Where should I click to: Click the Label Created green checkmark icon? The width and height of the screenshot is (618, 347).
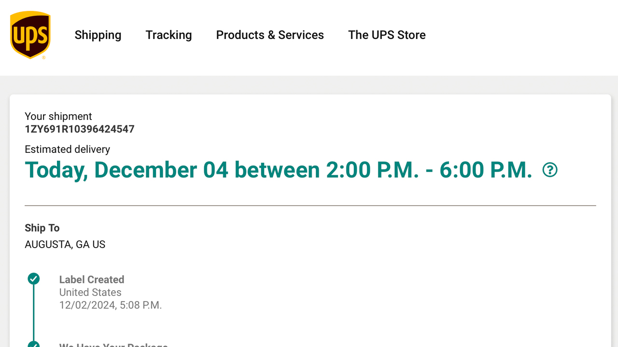(34, 279)
